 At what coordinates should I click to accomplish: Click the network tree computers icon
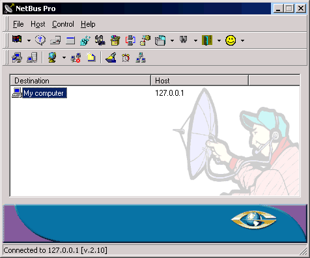[141, 57]
